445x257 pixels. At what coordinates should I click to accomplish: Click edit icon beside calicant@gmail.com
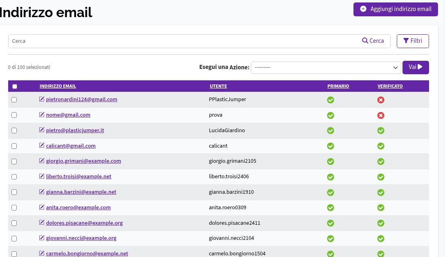click(x=42, y=146)
